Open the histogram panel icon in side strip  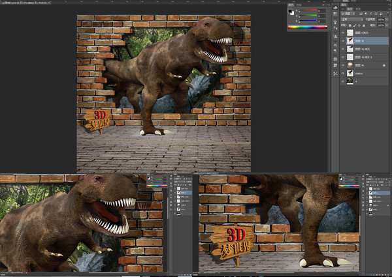click(335, 14)
